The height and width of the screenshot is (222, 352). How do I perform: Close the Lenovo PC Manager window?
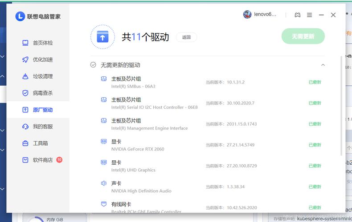coord(333,15)
